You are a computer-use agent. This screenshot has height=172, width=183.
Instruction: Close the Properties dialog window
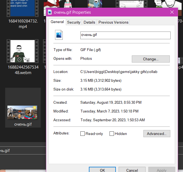pyautogui.click(x=172, y=12)
